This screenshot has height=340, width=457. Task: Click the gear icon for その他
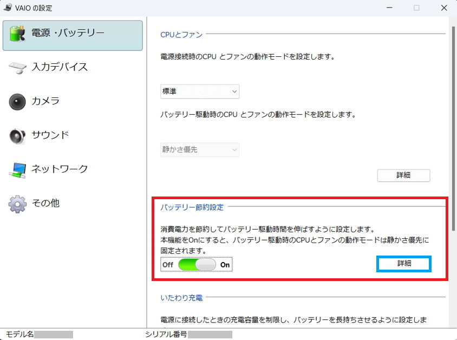coord(17,204)
